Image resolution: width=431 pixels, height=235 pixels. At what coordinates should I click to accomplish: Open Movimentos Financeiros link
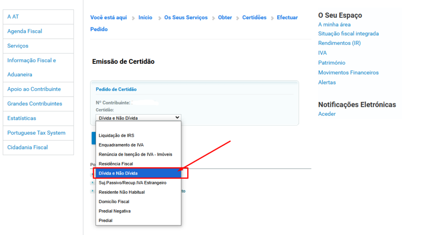[348, 73]
